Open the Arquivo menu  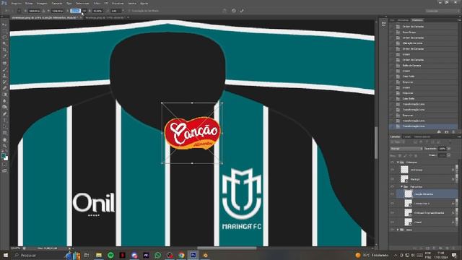coord(16,3)
